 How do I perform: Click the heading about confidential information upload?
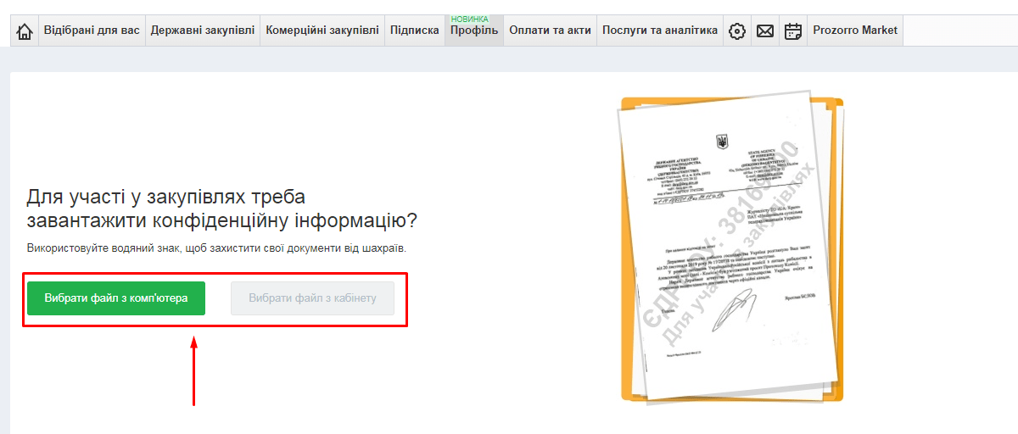[222, 209]
